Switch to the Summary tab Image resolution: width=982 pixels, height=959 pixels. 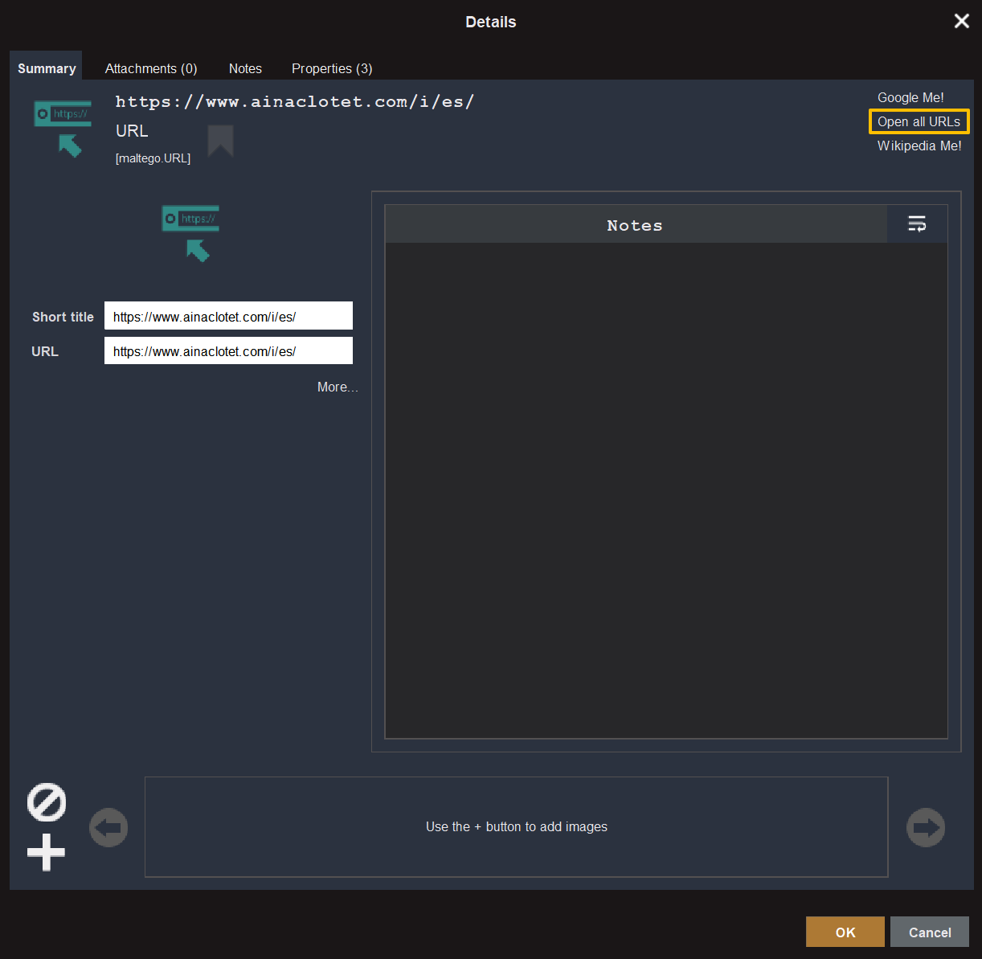point(47,68)
